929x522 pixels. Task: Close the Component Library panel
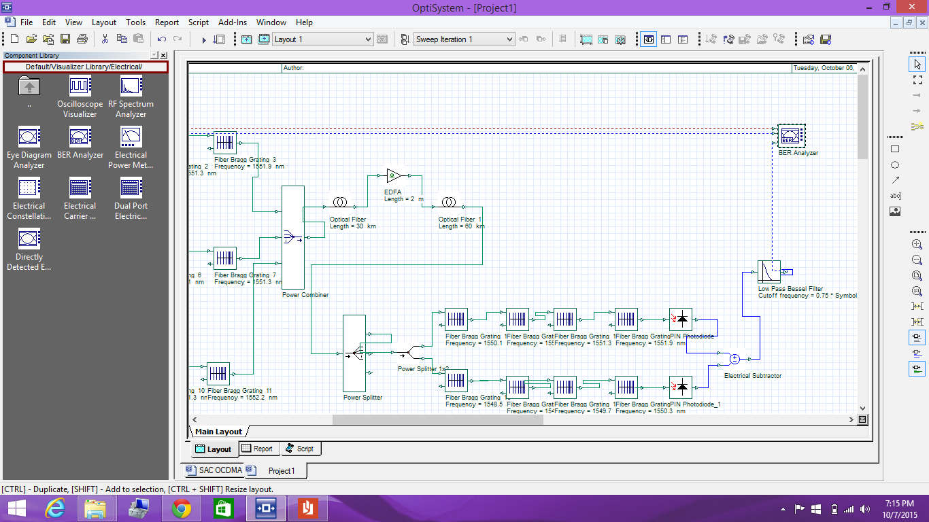[x=164, y=56]
